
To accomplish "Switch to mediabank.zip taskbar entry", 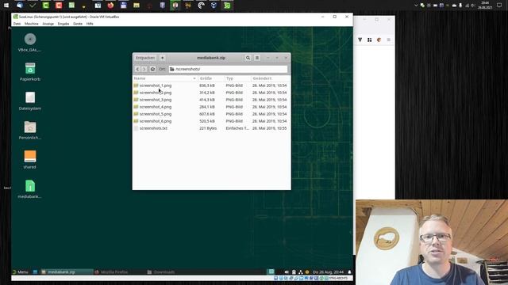I will pyautogui.click(x=67, y=272).
